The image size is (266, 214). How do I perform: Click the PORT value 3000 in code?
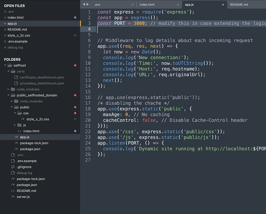pyautogui.click(x=139, y=23)
